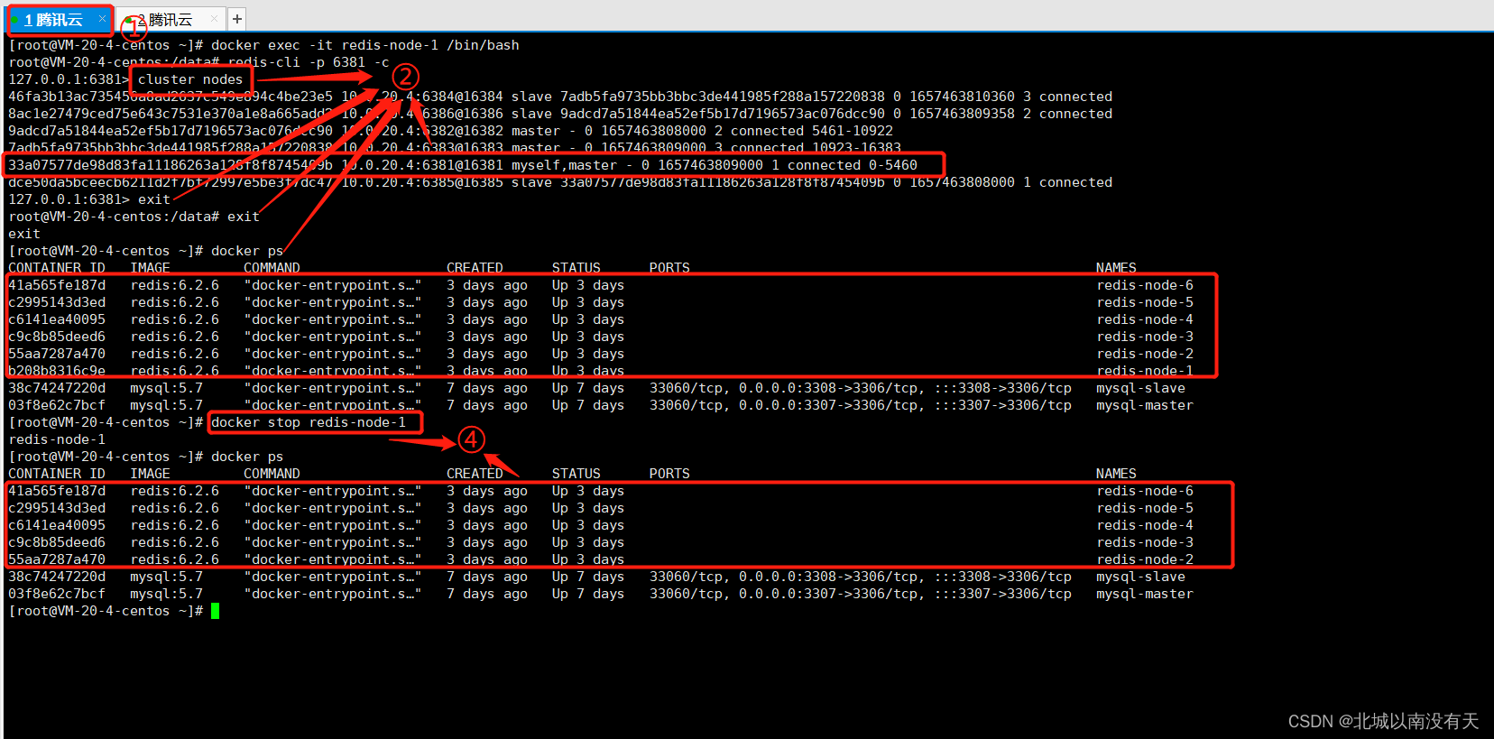Click the lone 'redis-node-1' output line after docker stop
This screenshot has width=1494, height=739.
point(57,439)
